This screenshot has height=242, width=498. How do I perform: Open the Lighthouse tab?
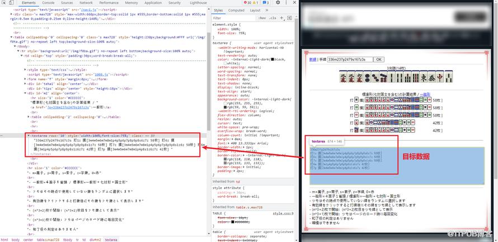(x=198, y=3)
